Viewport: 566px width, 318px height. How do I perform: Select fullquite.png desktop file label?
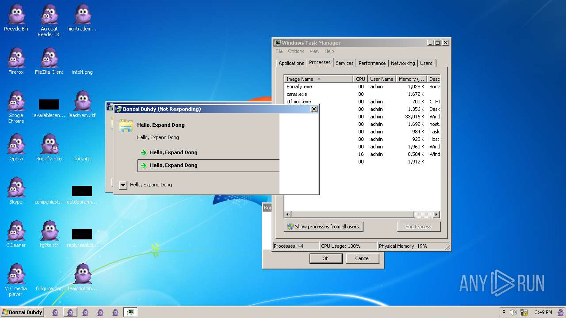[x=49, y=288]
